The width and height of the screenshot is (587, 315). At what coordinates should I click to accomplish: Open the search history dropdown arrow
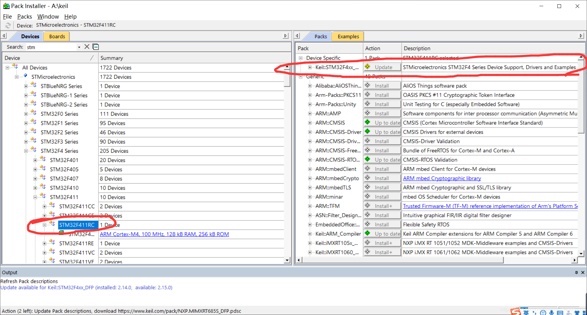coord(79,47)
